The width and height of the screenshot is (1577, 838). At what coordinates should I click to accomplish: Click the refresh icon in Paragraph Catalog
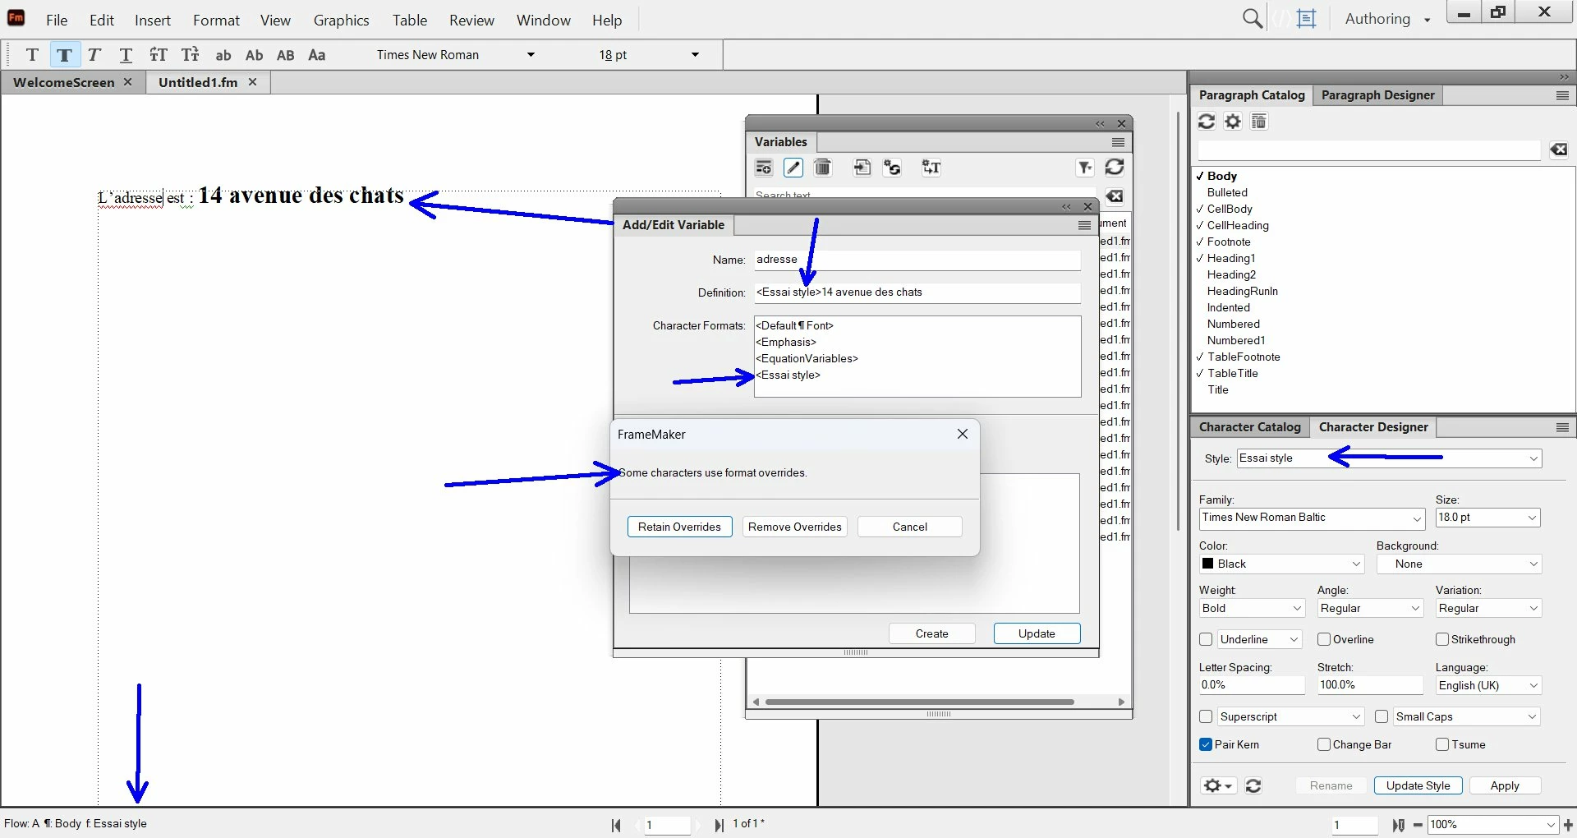tap(1206, 122)
